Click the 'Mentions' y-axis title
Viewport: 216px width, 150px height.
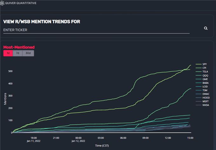(5, 99)
